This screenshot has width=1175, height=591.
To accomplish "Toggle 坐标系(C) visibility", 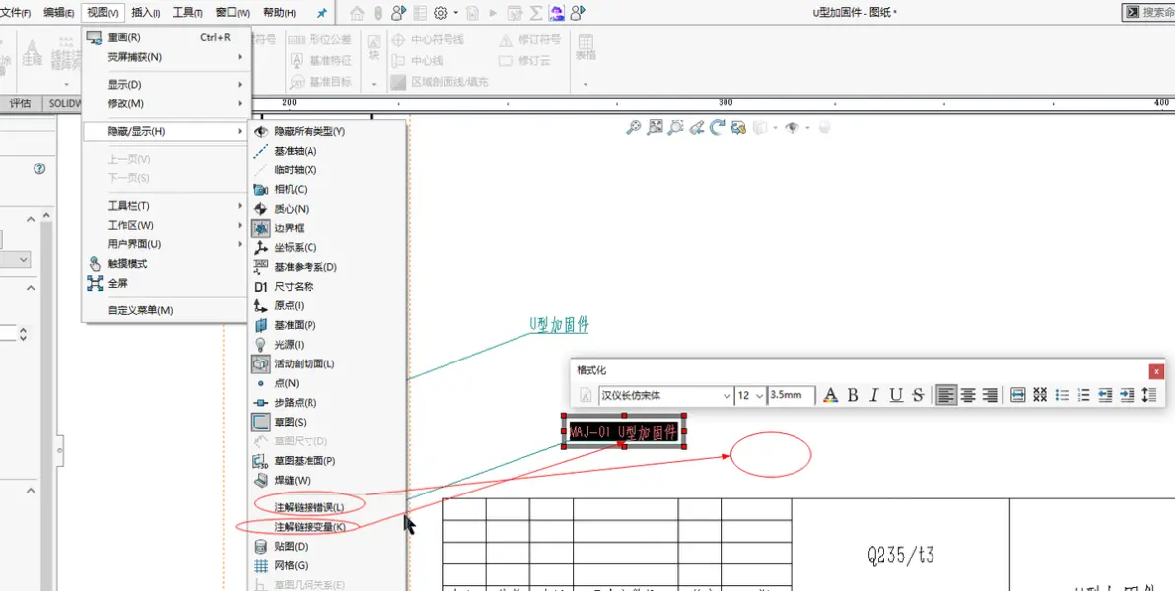I will (x=327, y=247).
